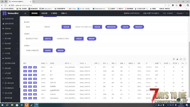This screenshot has height=107, width=190.
Task: Add page to favorites with star icon
Action: (x=169, y=5)
